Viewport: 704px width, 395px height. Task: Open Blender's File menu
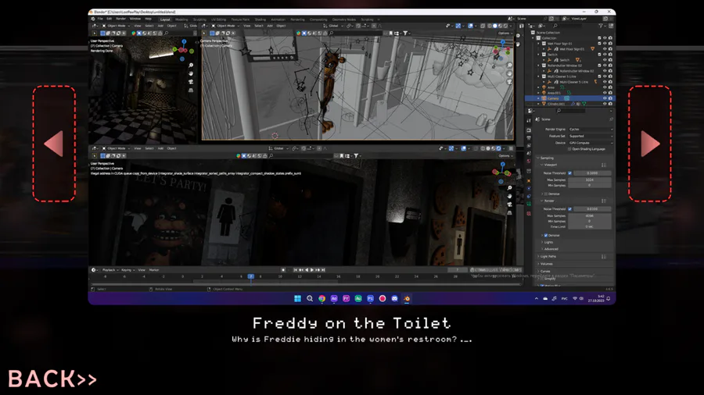100,19
